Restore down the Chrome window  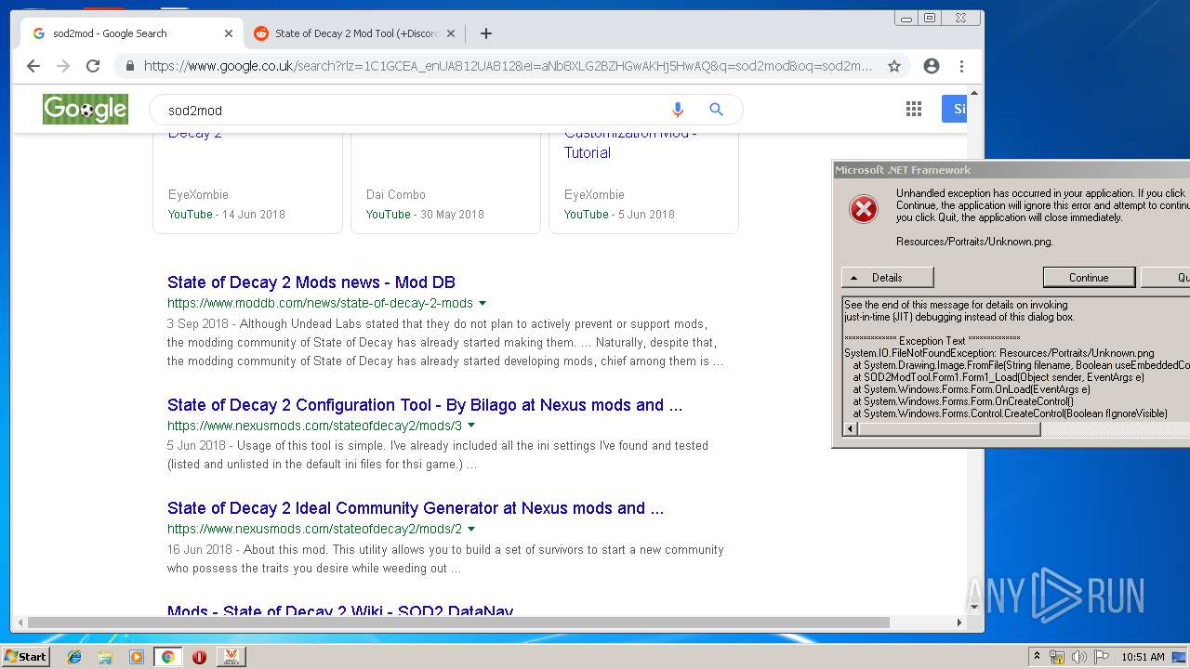pos(930,18)
